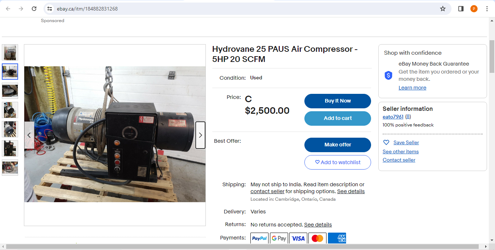Add item to watchlist
The width and height of the screenshot is (495, 250).
tap(338, 162)
